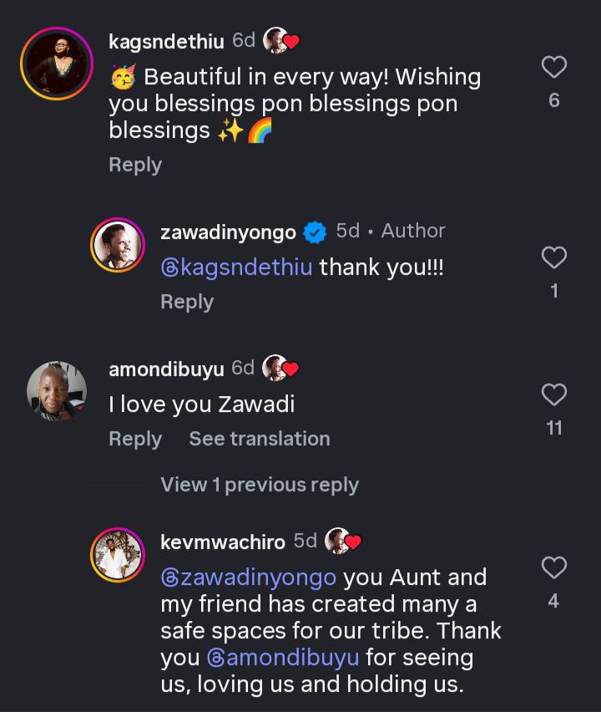
Task: Like amondibuyu's 'I love you Zawadi' comment
Action: click(554, 394)
